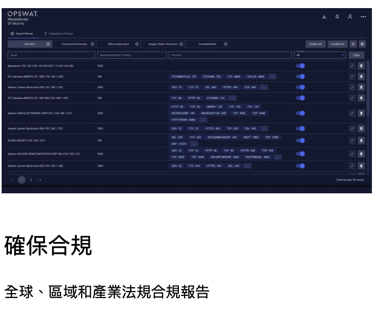Delete the PLC Siemens SIMATIC S7-1500 008 row
The height and width of the screenshot is (324, 373).
coord(361,98)
